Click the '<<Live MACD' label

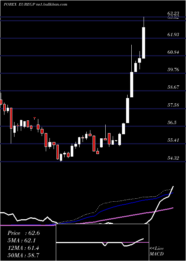pyautogui.click(x=157, y=251)
